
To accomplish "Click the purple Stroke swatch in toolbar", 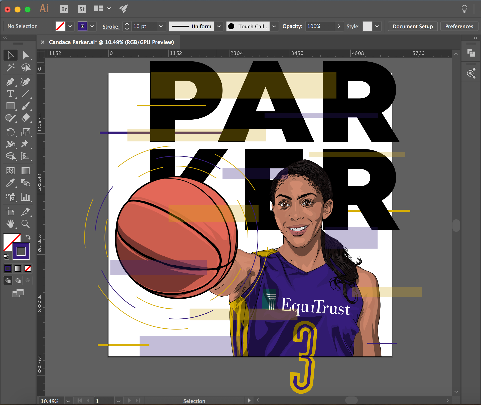I will pyautogui.click(x=21, y=251).
